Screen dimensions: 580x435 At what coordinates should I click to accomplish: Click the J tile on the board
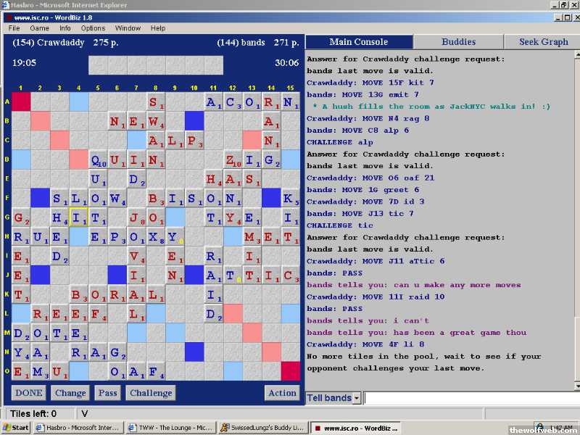(x=136, y=217)
